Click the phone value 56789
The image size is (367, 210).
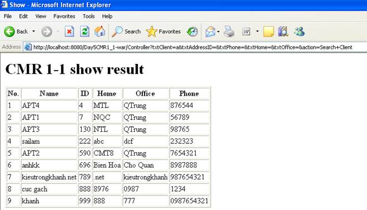[x=180, y=117]
